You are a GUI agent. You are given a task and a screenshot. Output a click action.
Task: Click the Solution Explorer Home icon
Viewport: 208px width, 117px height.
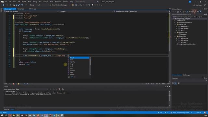click(x=178, y=12)
